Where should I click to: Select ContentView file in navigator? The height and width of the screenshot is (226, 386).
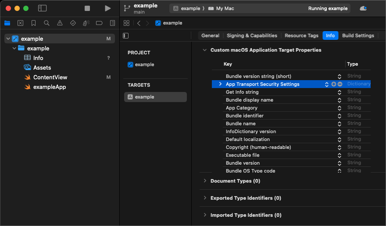coord(50,77)
